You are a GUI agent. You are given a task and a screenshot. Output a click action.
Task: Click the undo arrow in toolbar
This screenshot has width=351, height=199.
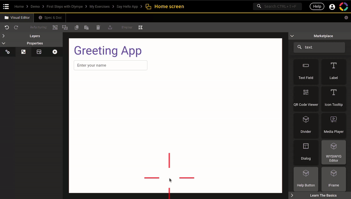7,28
